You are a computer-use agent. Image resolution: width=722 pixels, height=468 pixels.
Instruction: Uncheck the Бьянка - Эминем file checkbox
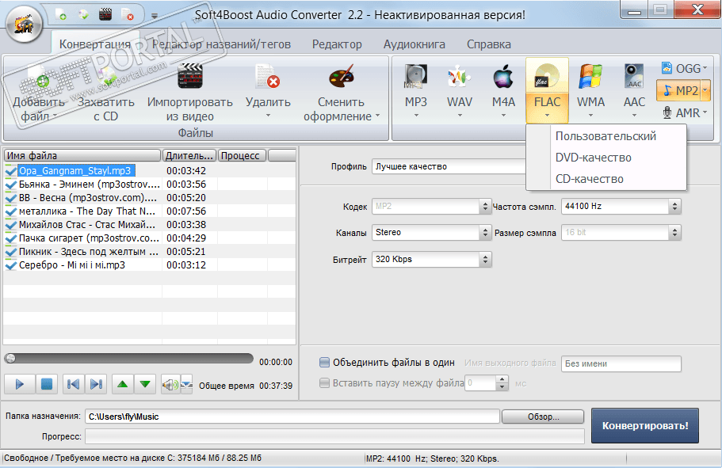click(x=10, y=185)
